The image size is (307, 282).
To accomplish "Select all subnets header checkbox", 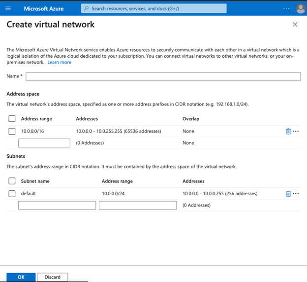I will [x=12, y=181].
